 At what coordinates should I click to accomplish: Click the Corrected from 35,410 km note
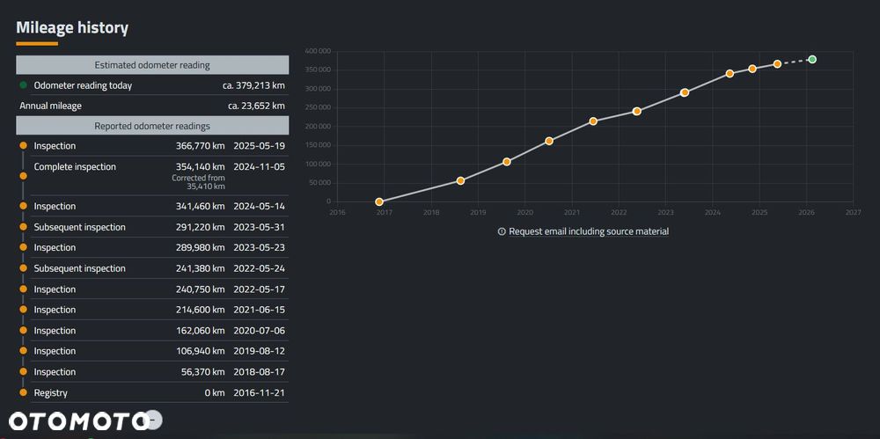[198, 182]
